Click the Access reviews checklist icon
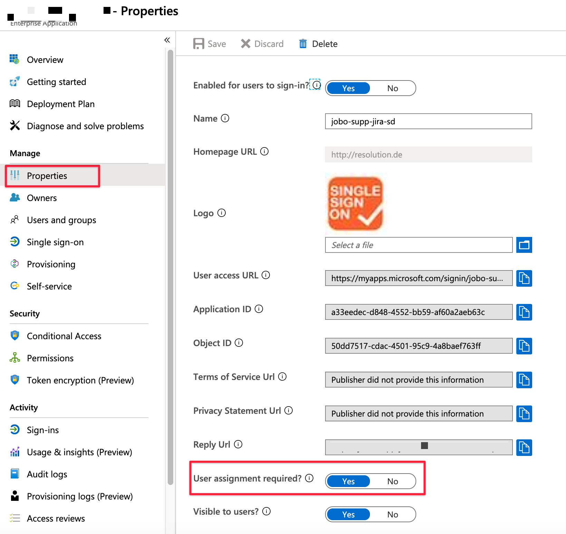This screenshot has width=566, height=534. point(14,518)
